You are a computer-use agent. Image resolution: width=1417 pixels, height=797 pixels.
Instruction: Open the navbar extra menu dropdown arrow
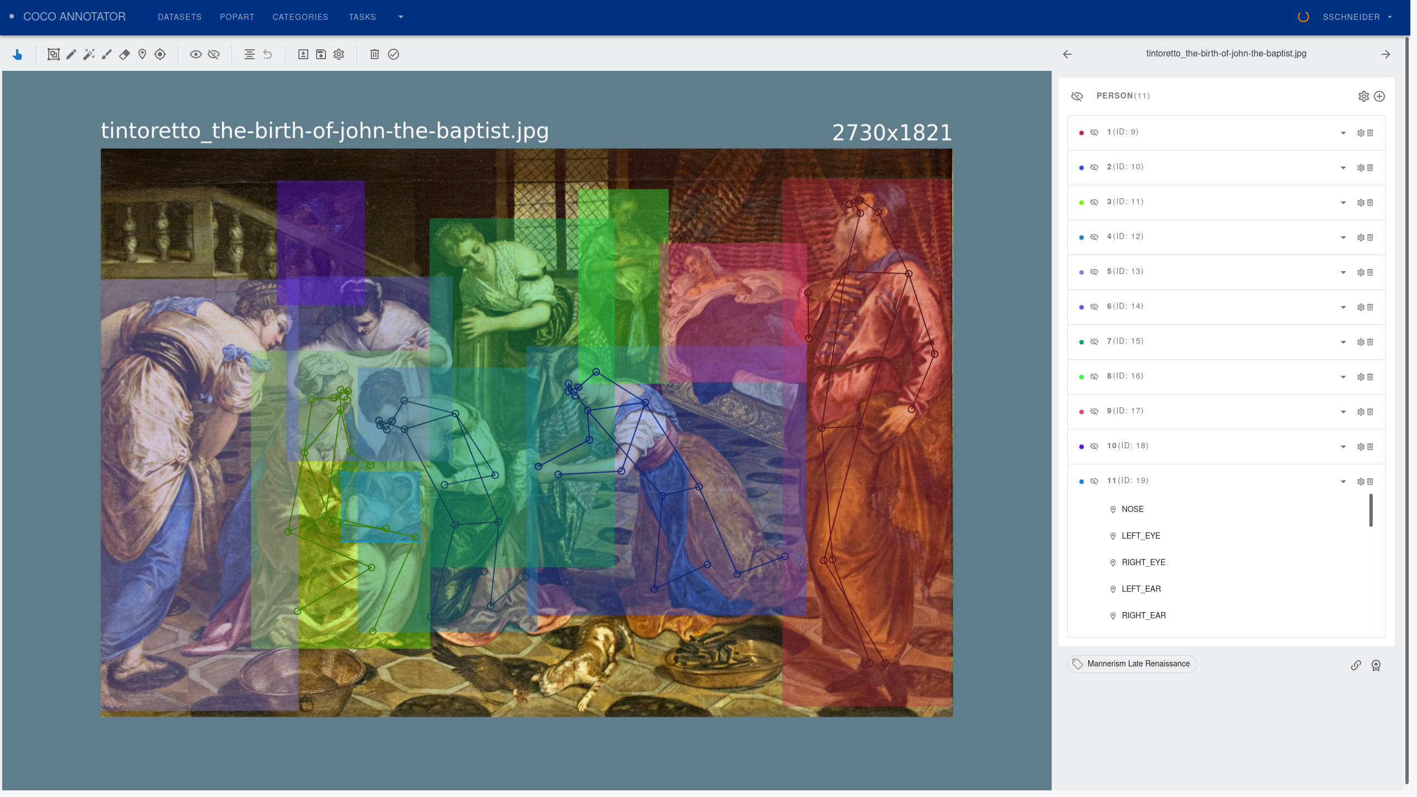401,17
